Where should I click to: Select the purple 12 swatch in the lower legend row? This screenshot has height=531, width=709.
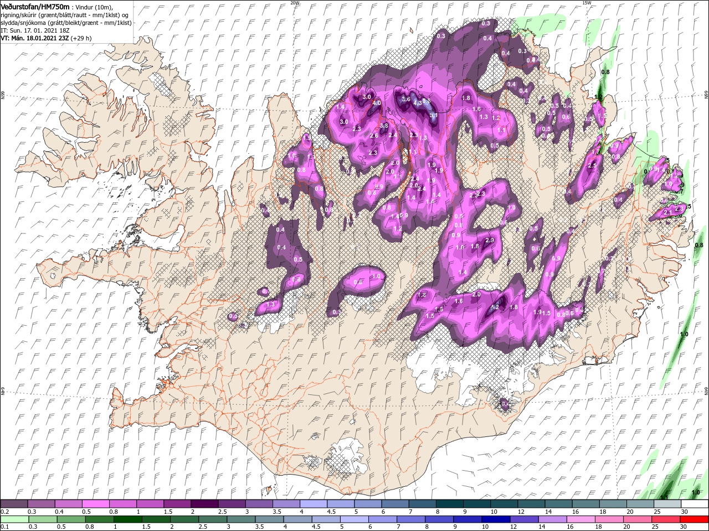[x=525, y=519]
